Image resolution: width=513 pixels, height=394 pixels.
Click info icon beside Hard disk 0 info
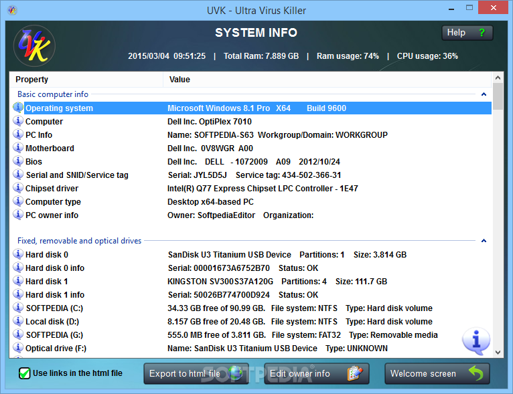(x=18, y=268)
